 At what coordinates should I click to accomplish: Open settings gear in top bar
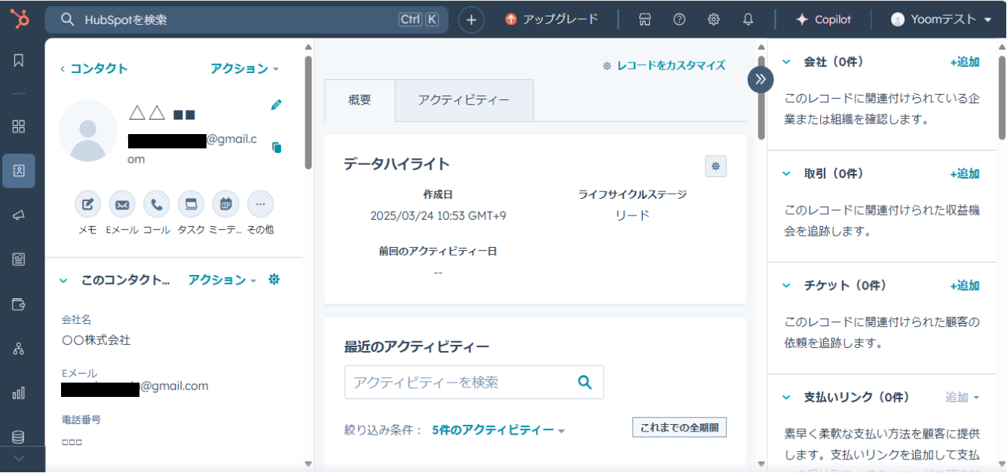[x=713, y=20]
